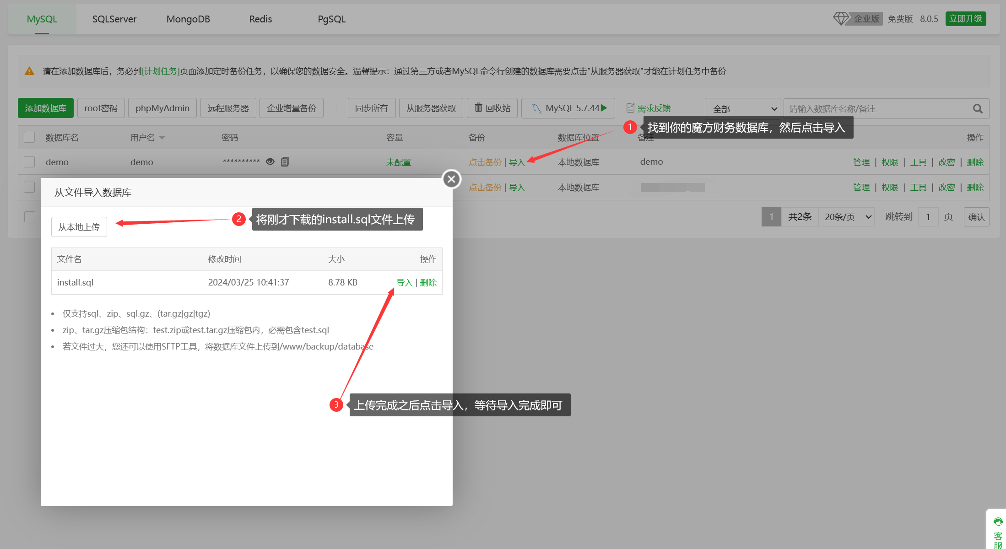Viewport: 1006px width, 549px height.
Task: Open 需求反馈 feedback link
Action: click(649, 108)
